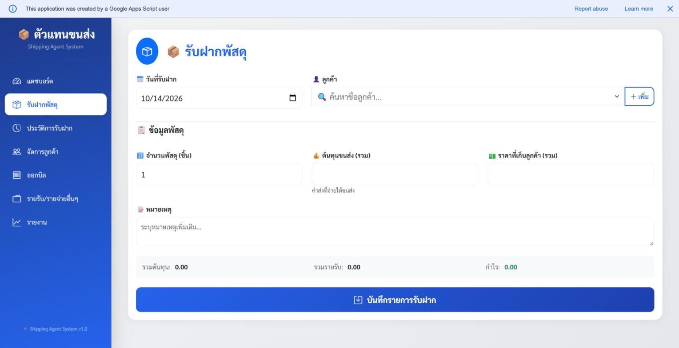Open the Learn more link

[639, 8]
